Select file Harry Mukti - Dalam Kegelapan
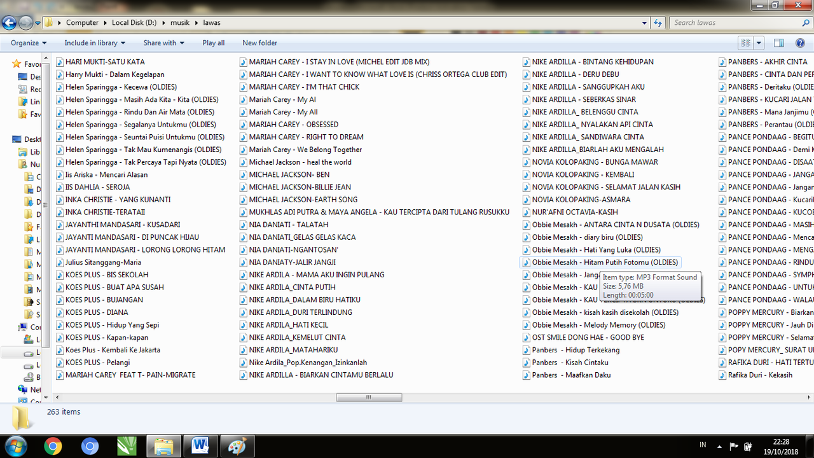The height and width of the screenshot is (458, 814). pyautogui.click(x=110, y=74)
